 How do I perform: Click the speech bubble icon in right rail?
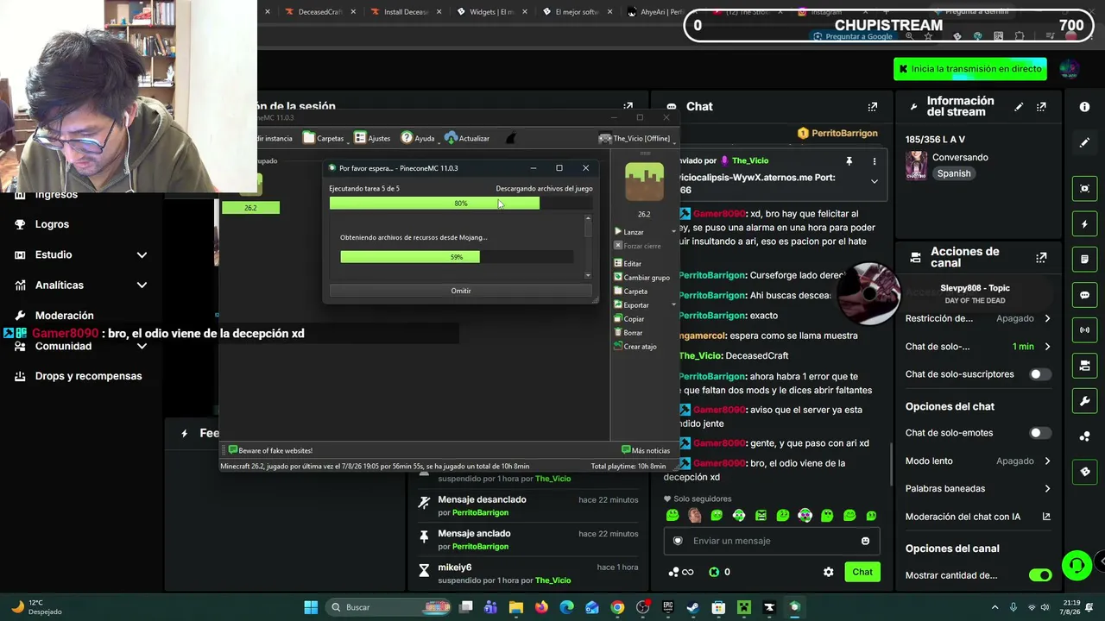click(1085, 295)
